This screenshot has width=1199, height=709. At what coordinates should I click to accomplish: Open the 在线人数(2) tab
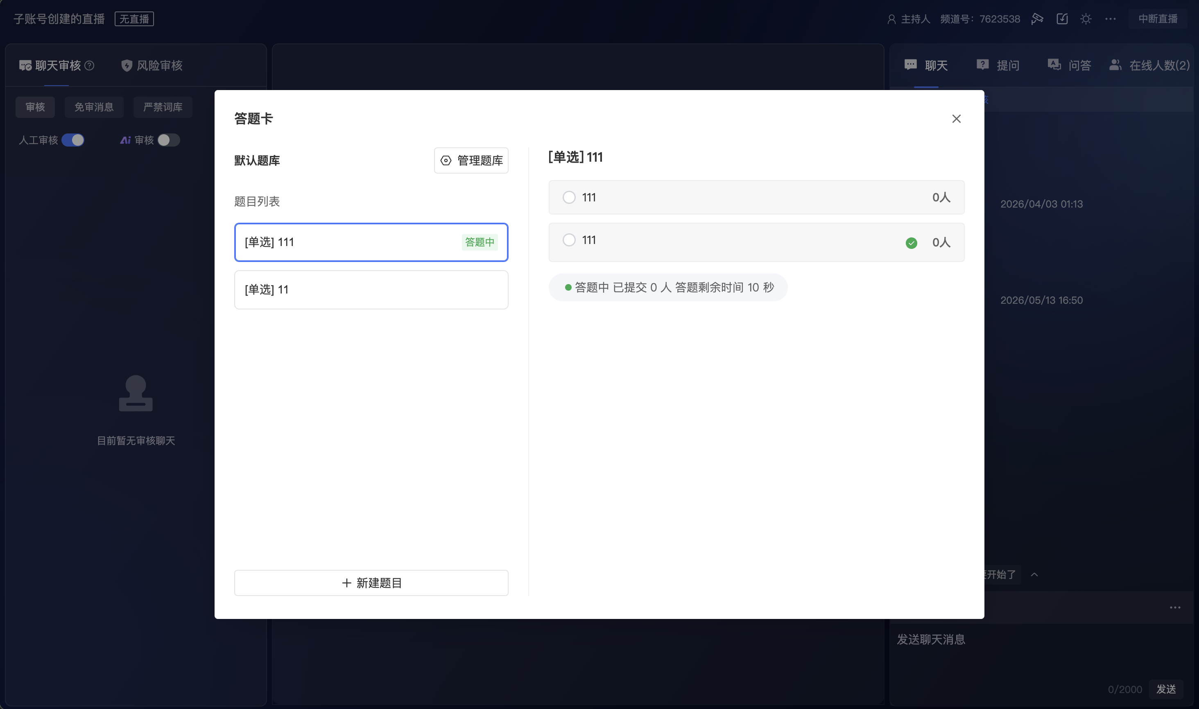pyautogui.click(x=1149, y=65)
